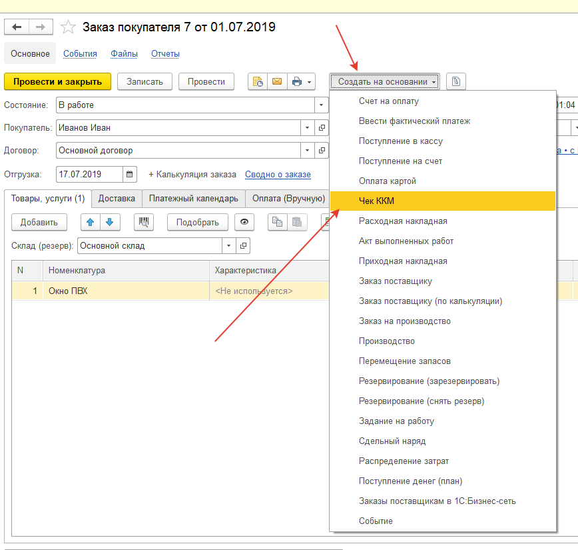Open the calendar picker for the Отгрузка date
This screenshot has width=578, height=550.
pos(131,174)
